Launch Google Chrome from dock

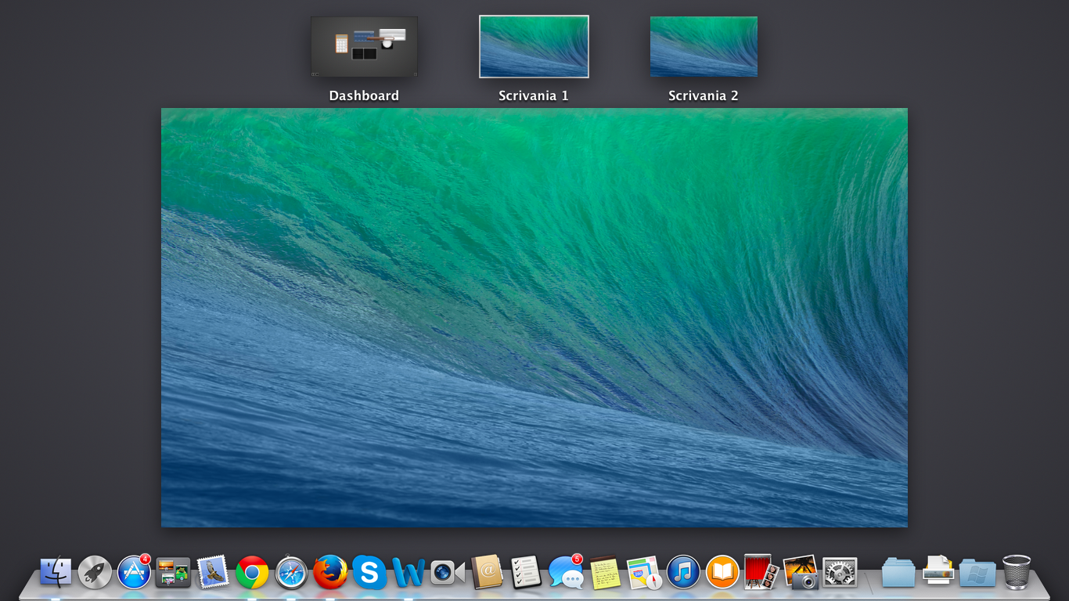(x=252, y=572)
